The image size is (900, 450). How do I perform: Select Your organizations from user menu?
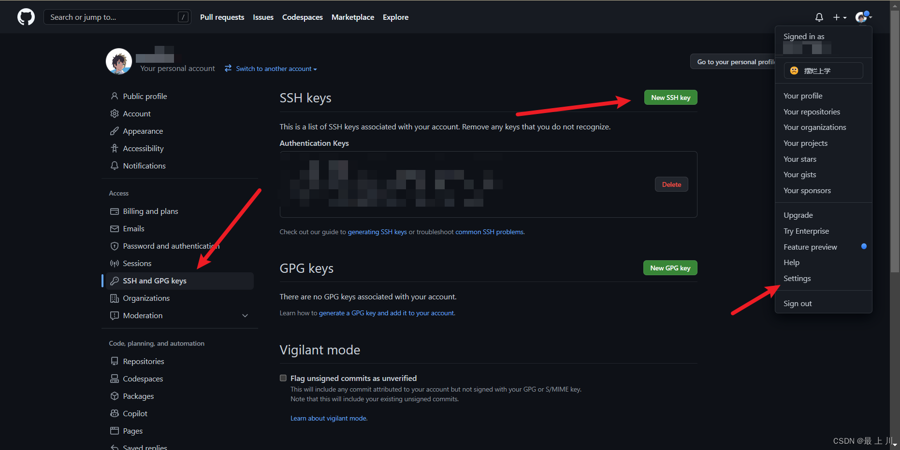tap(823, 127)
